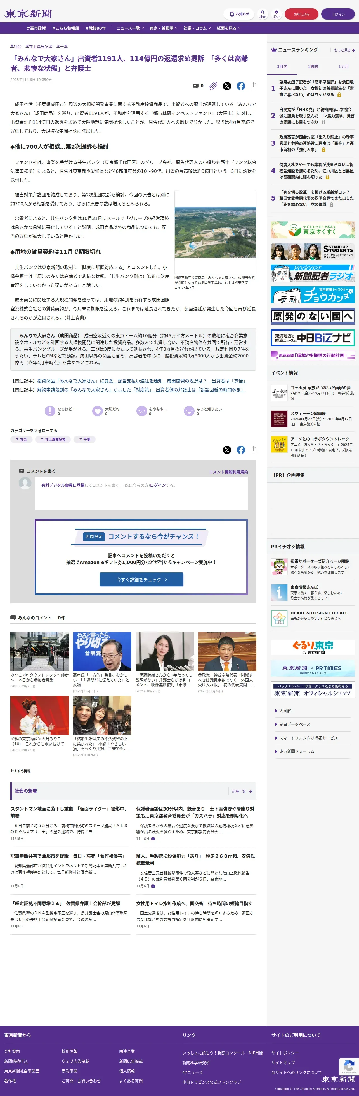Open related article about 解約申請殺到
This screenshot has width=359, height=1096.
tap(141, 390)
